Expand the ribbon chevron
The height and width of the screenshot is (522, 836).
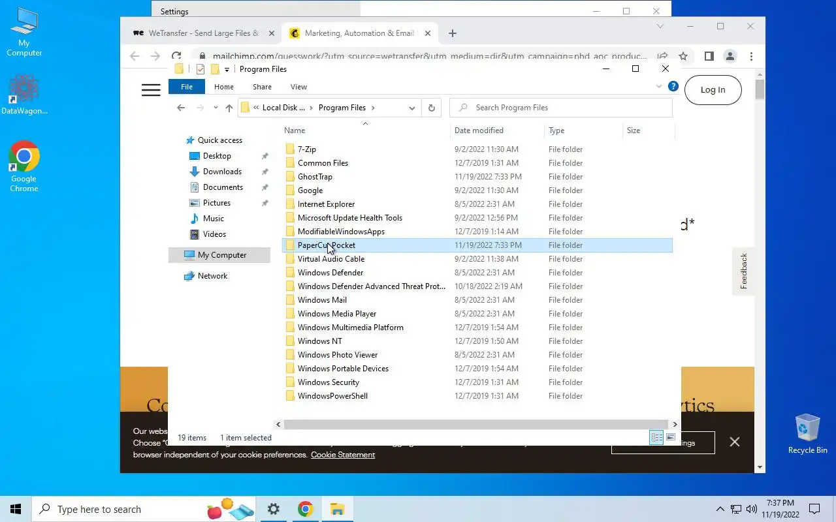tap(658, 86)
